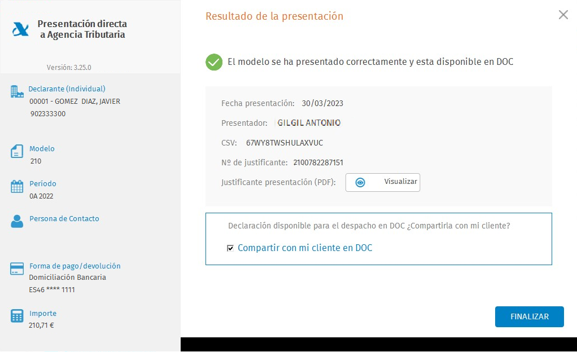This screenshot has width=577, height=352.
Task: Click the Nº de justificante label
Action: pos(254,162)
